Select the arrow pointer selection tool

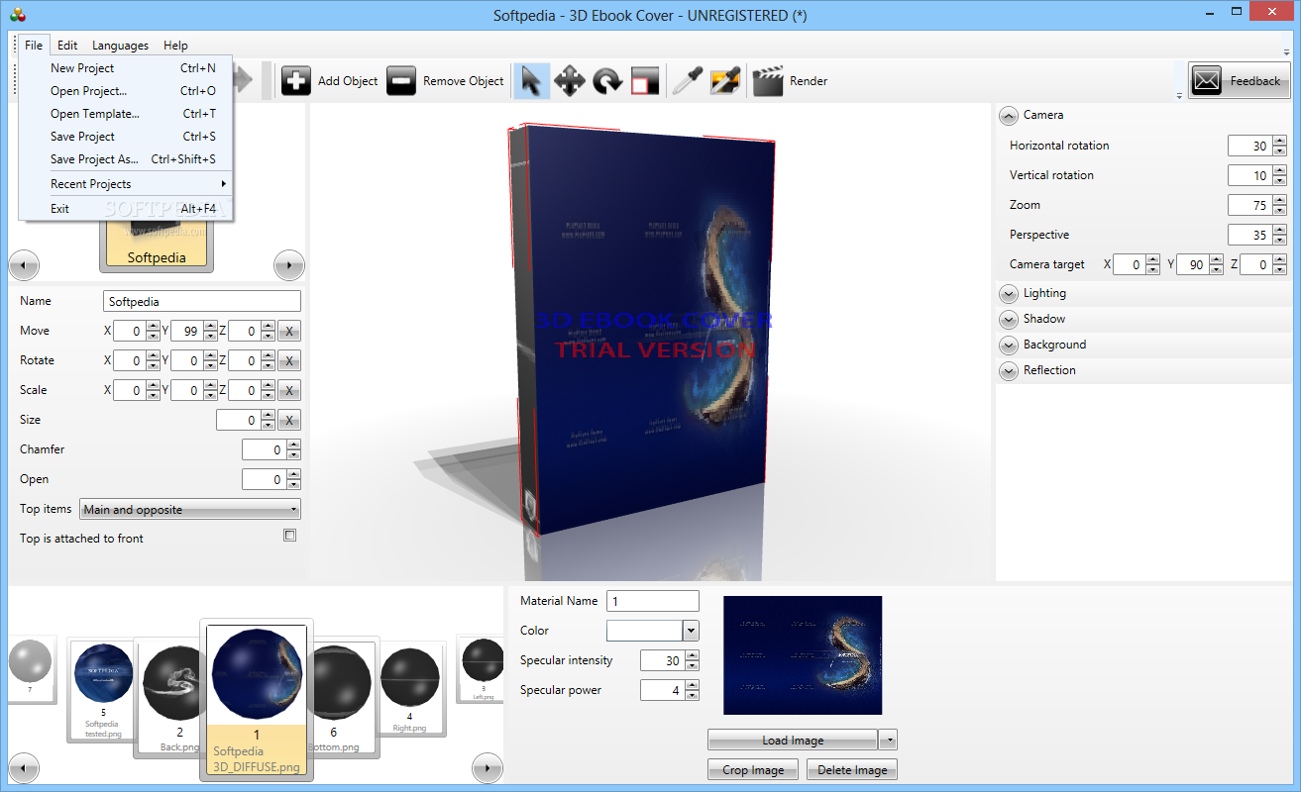click(531, 81)
